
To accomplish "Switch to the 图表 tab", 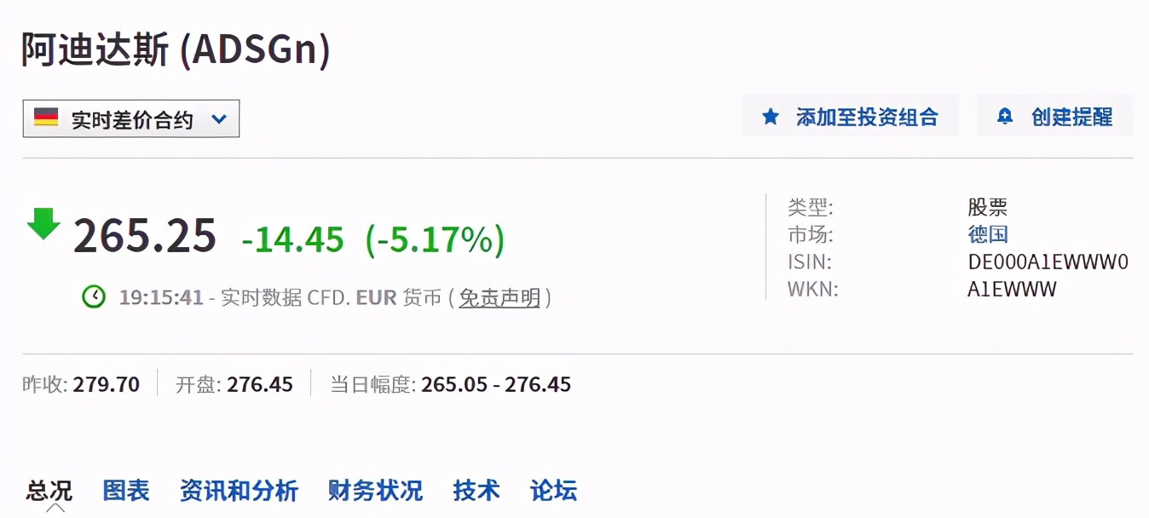I will coord(125,490).
